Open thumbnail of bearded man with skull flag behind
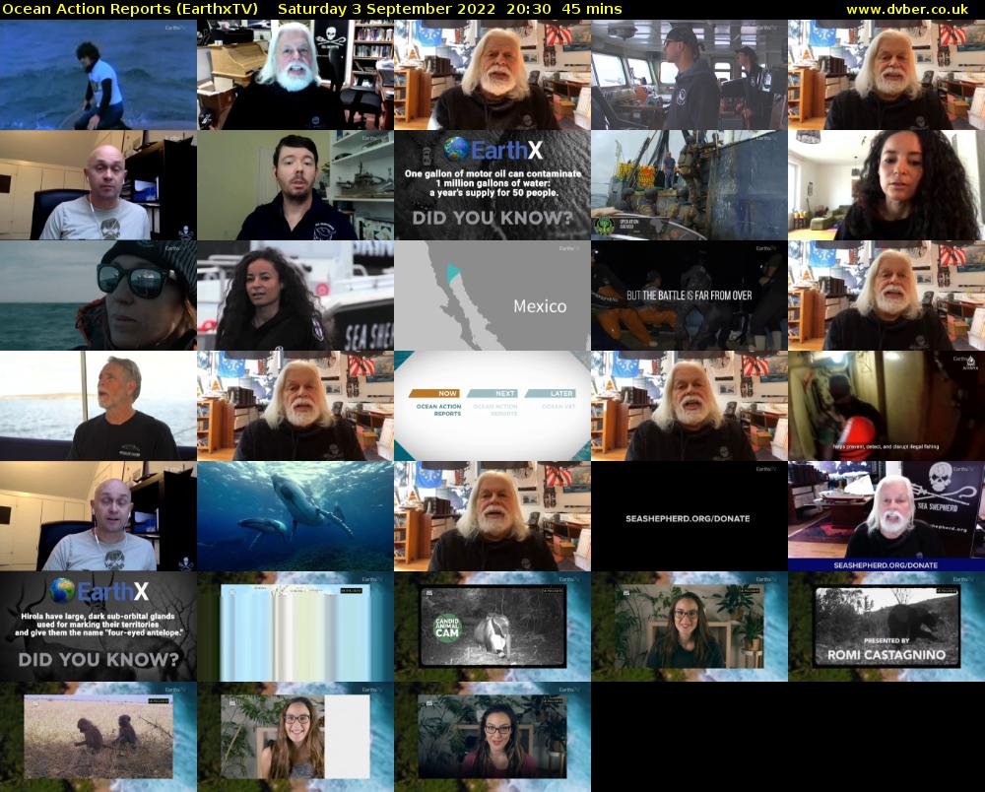Screen dimensions: 985x792 click(295, 75)
